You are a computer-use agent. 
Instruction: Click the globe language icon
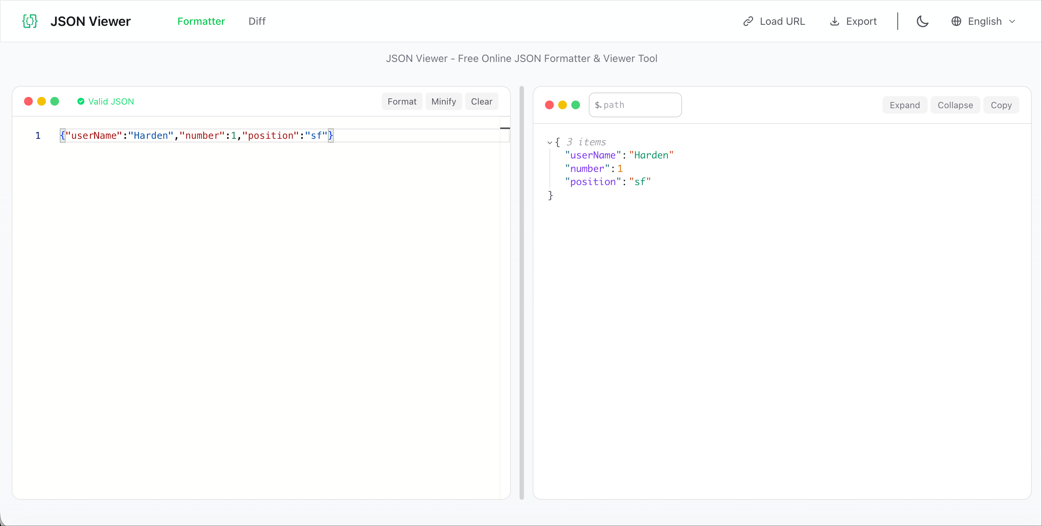coord(956,21)
